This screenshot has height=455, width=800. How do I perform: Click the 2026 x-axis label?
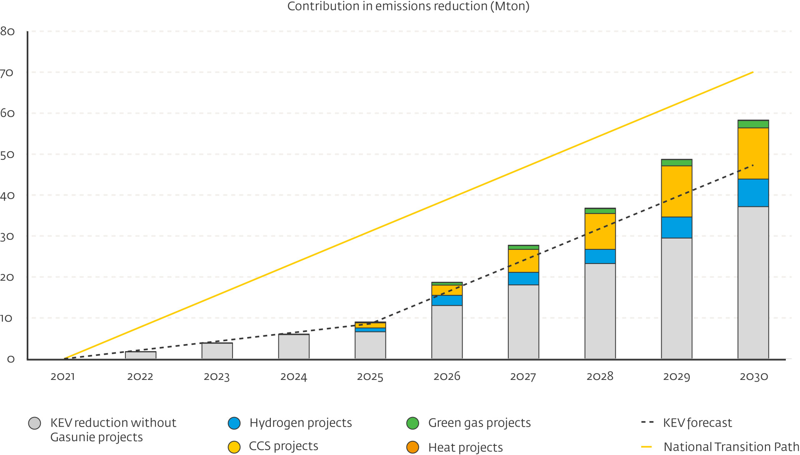tap(447, 377)
